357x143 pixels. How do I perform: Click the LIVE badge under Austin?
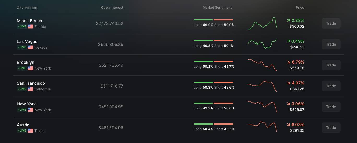click(x=22, y=131)
